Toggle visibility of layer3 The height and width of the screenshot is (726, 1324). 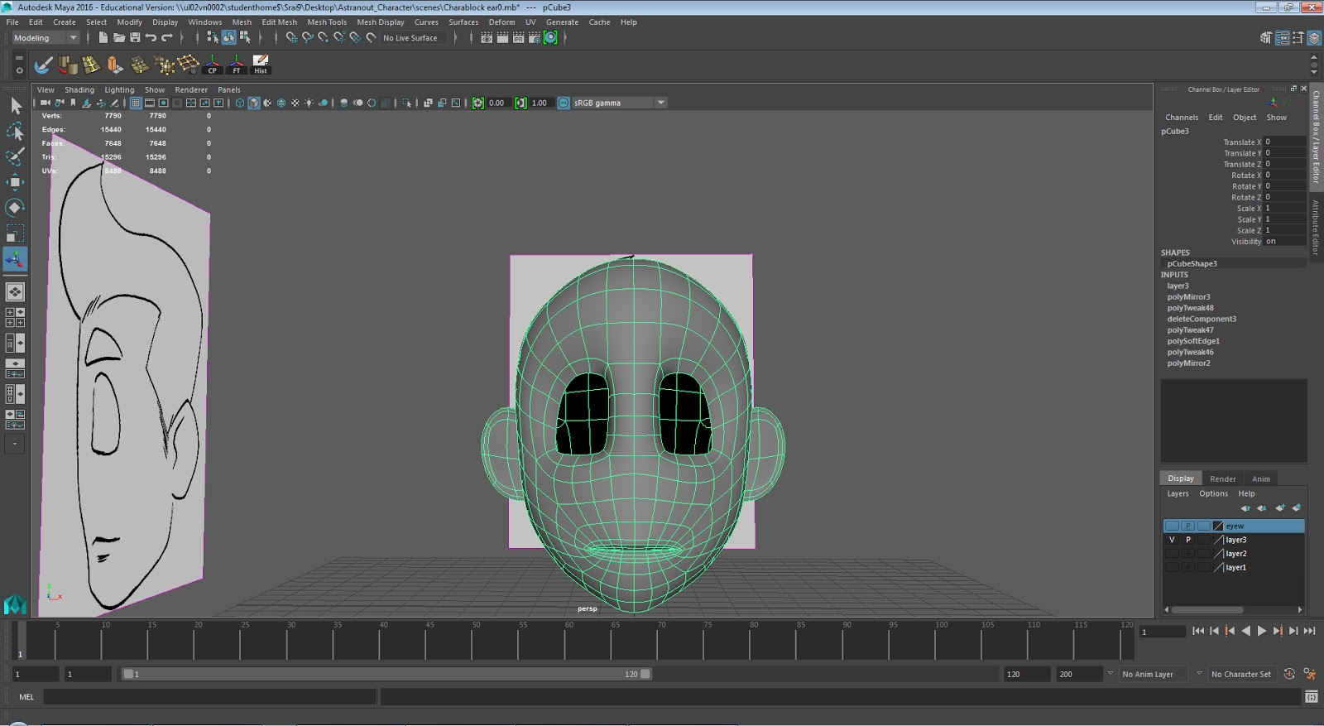1171,540
